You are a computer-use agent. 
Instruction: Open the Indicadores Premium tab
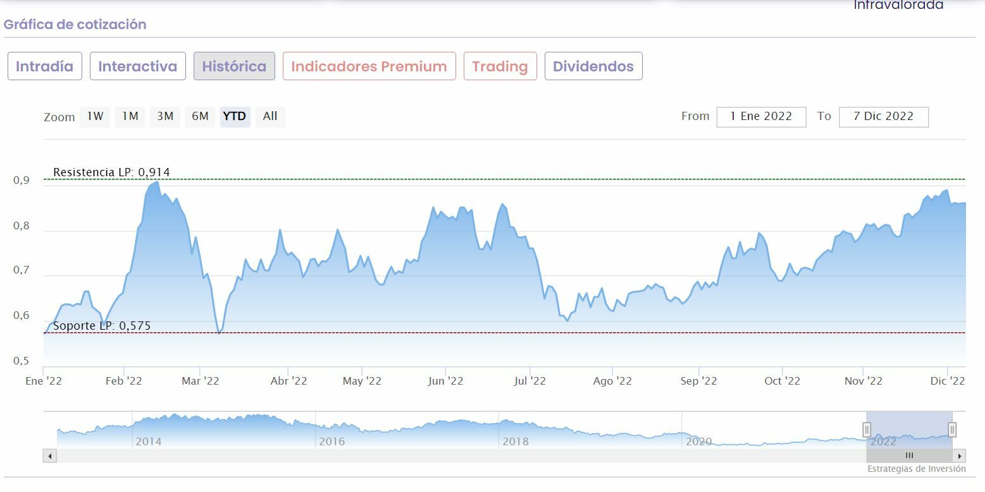click(369, 66)
